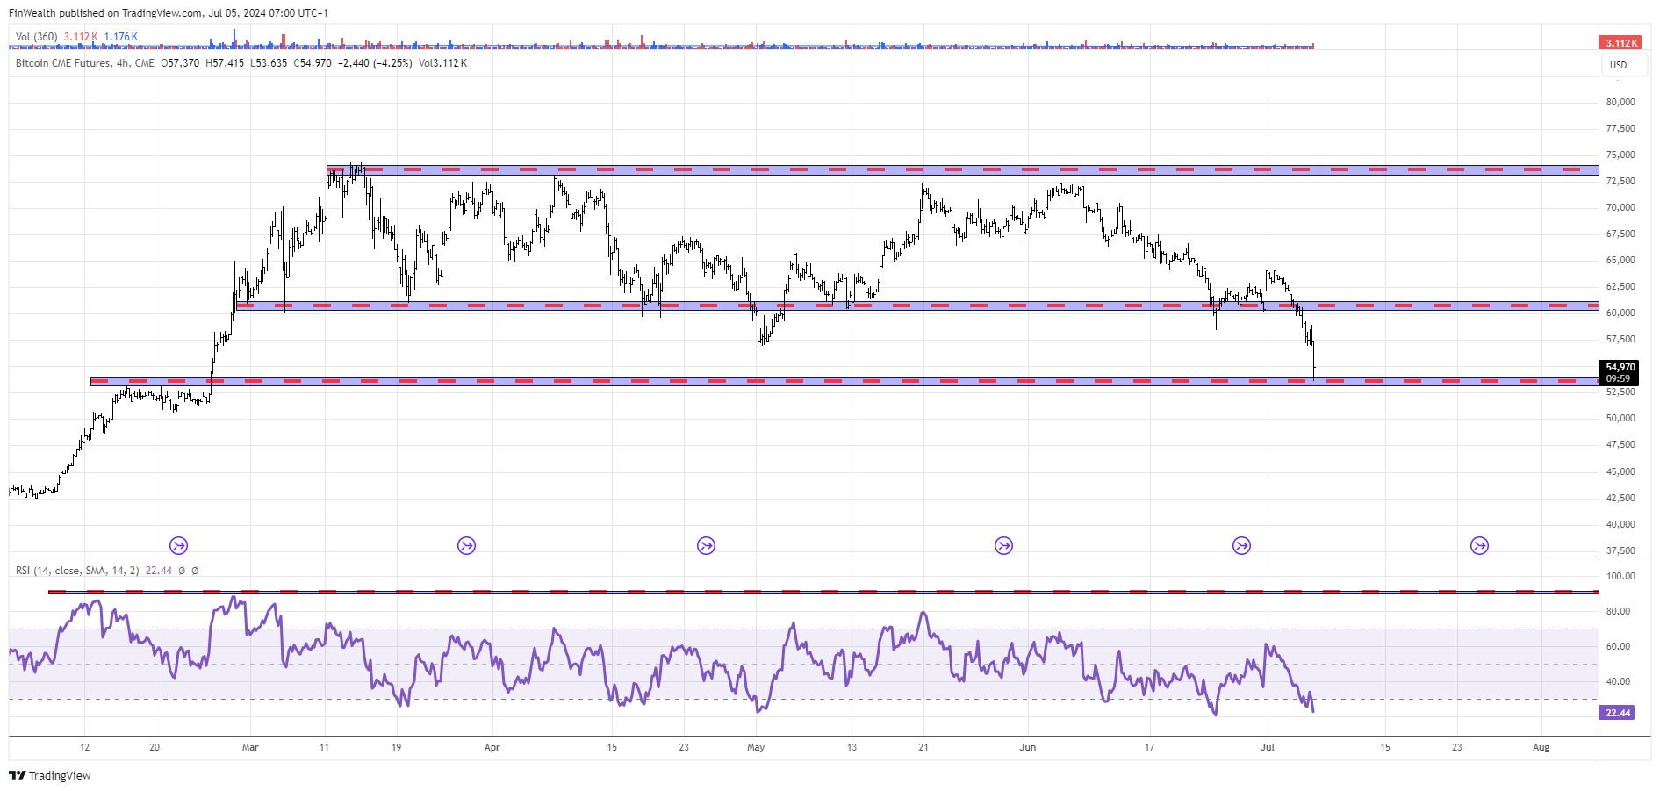The image size is (1660, 791).
Task: Click the 20 date label on the time axis
Action: tap(155, 748)
